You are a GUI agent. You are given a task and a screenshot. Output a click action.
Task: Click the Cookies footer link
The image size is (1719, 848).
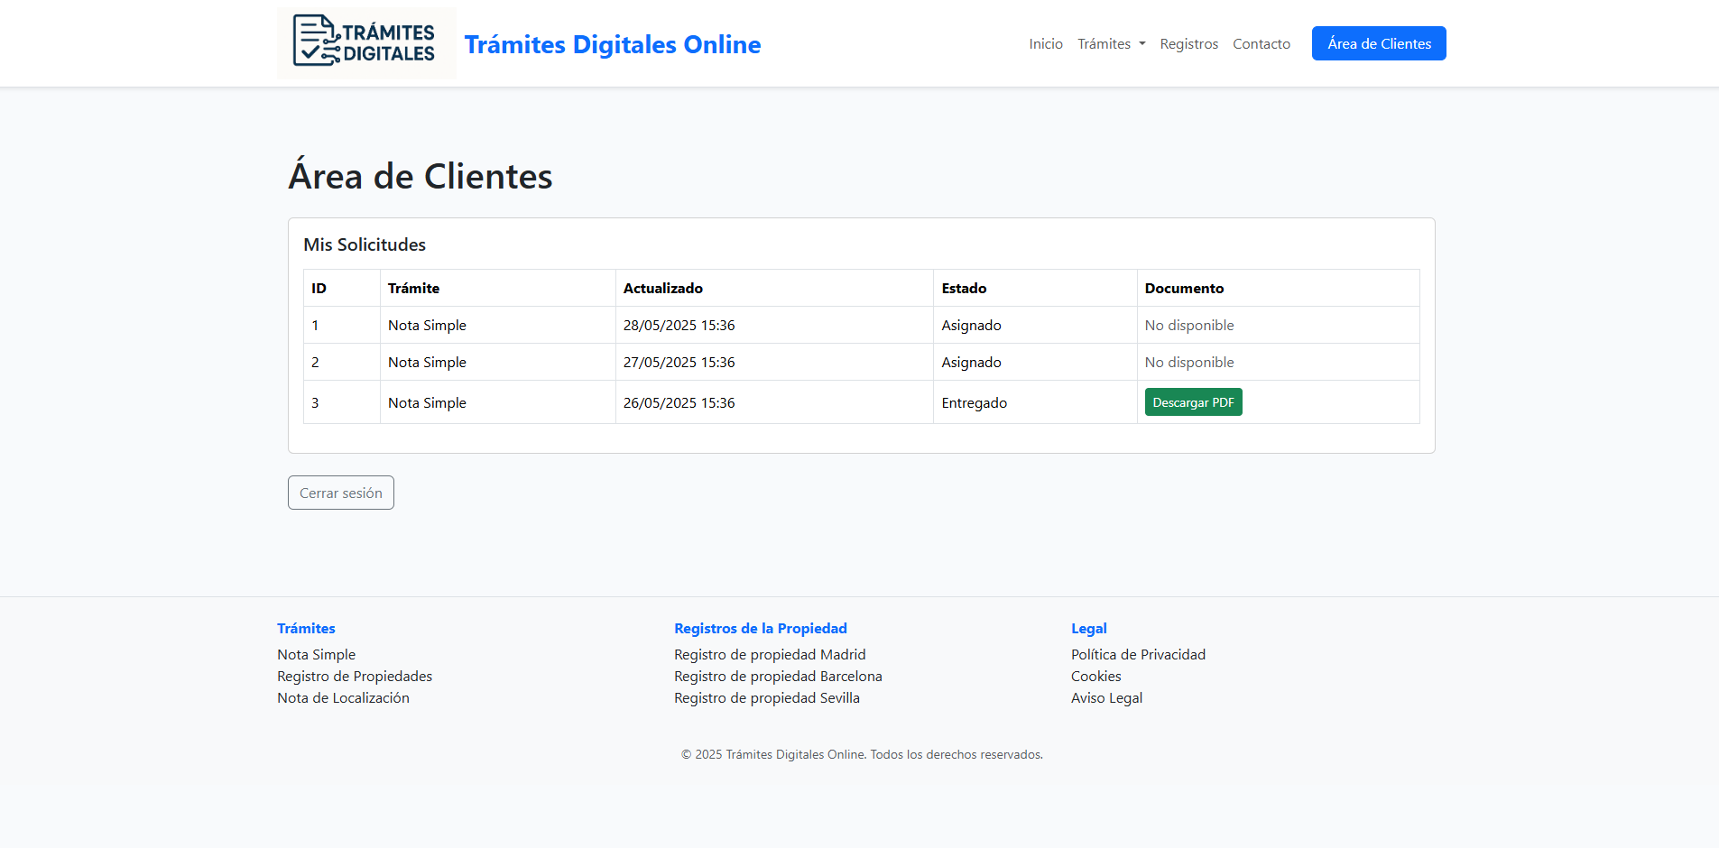coord(1095,676)
